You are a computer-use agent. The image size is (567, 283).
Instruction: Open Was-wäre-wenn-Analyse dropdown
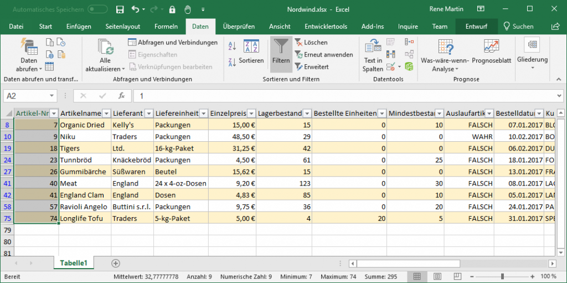[445, 55]
